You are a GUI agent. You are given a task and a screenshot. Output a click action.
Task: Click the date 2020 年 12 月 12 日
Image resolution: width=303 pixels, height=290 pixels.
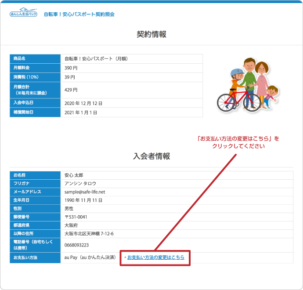[x=83, y=103]
